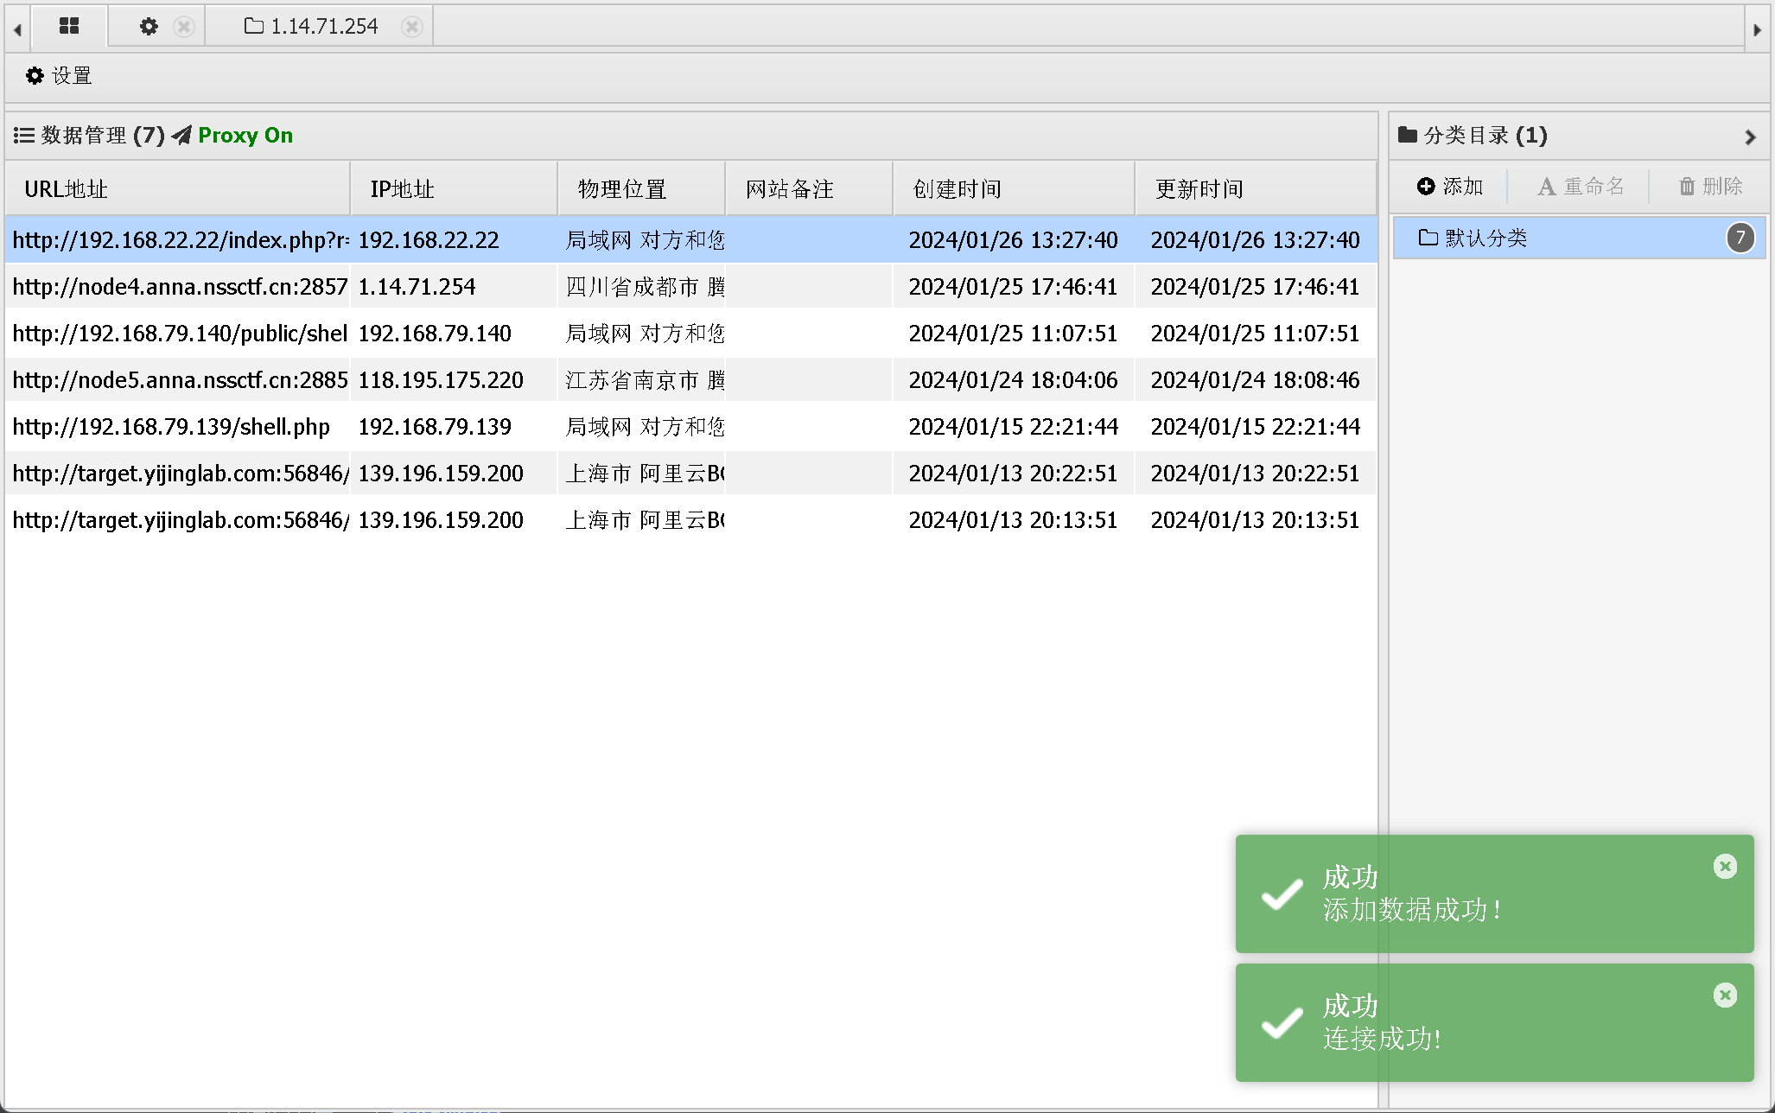
Task: Select the 默认分类 folder
Action: click(x=1486, y=238)
